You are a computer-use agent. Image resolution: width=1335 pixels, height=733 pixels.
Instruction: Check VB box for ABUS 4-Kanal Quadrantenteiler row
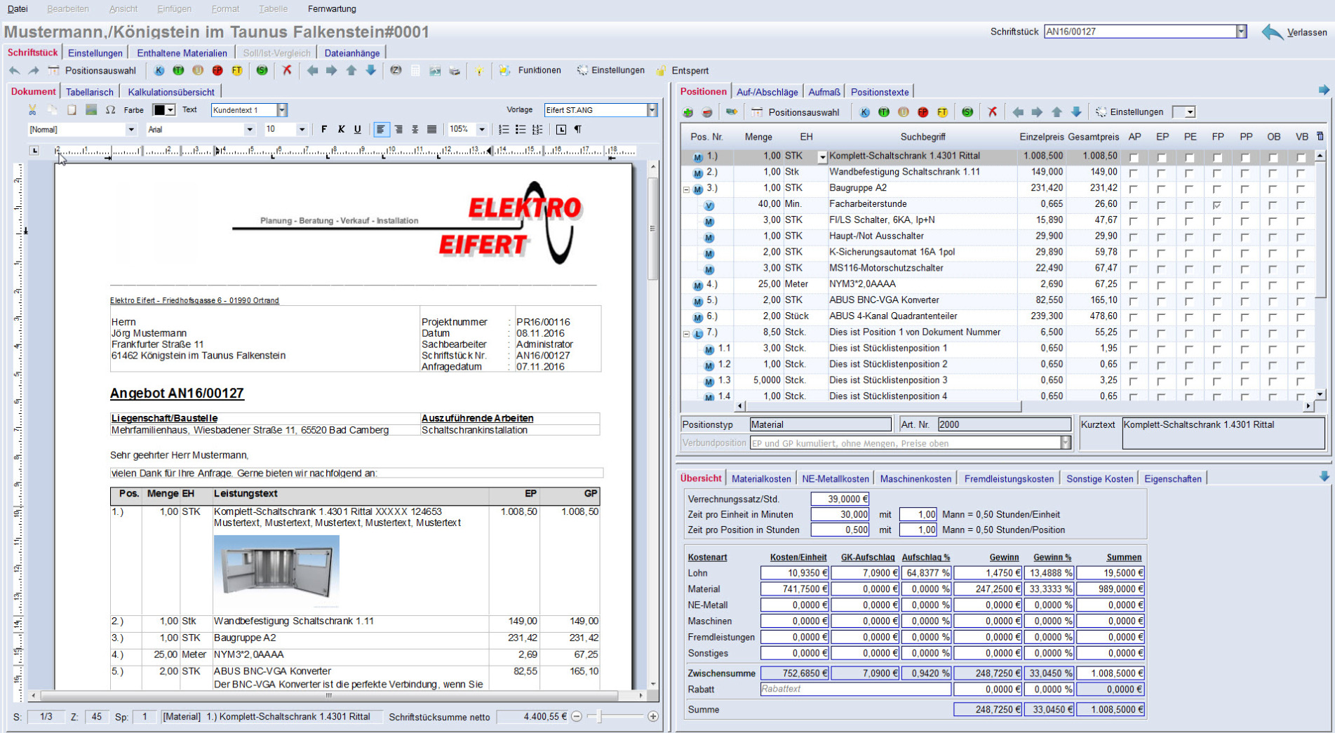coord(1301,318)
